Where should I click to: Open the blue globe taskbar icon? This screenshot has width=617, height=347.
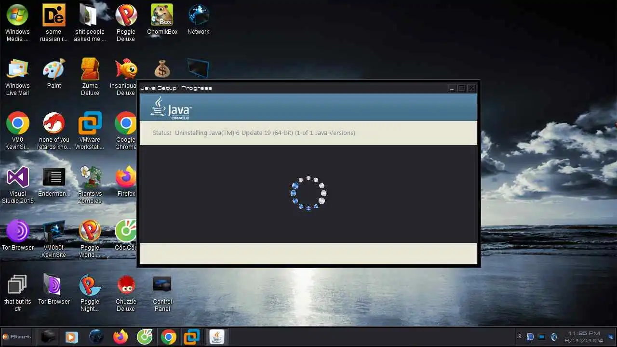96,337
